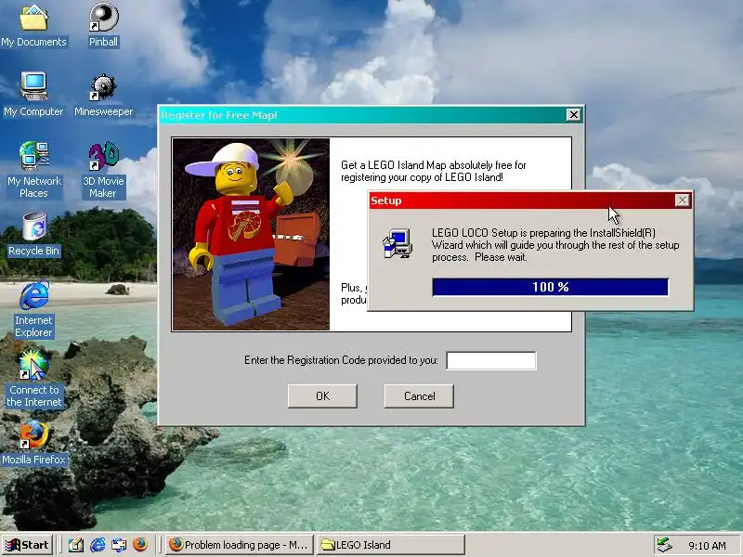Launch the Pinball desktop shortcut
Viewport: 743px width, 557px height.
click(x=103, y=25)
